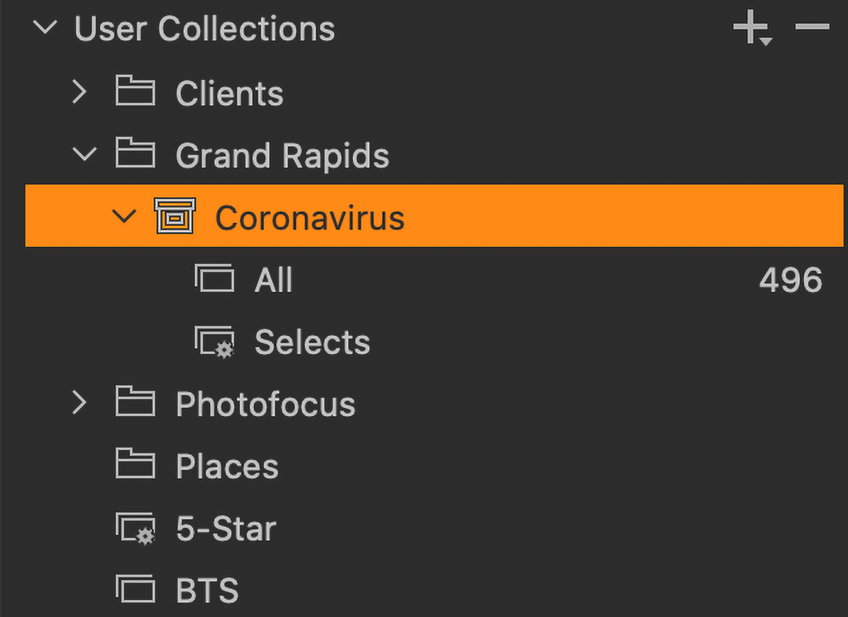Screen dimensions: 848x617
Task: Click the Places group folder icon
Action: [135, 464]
